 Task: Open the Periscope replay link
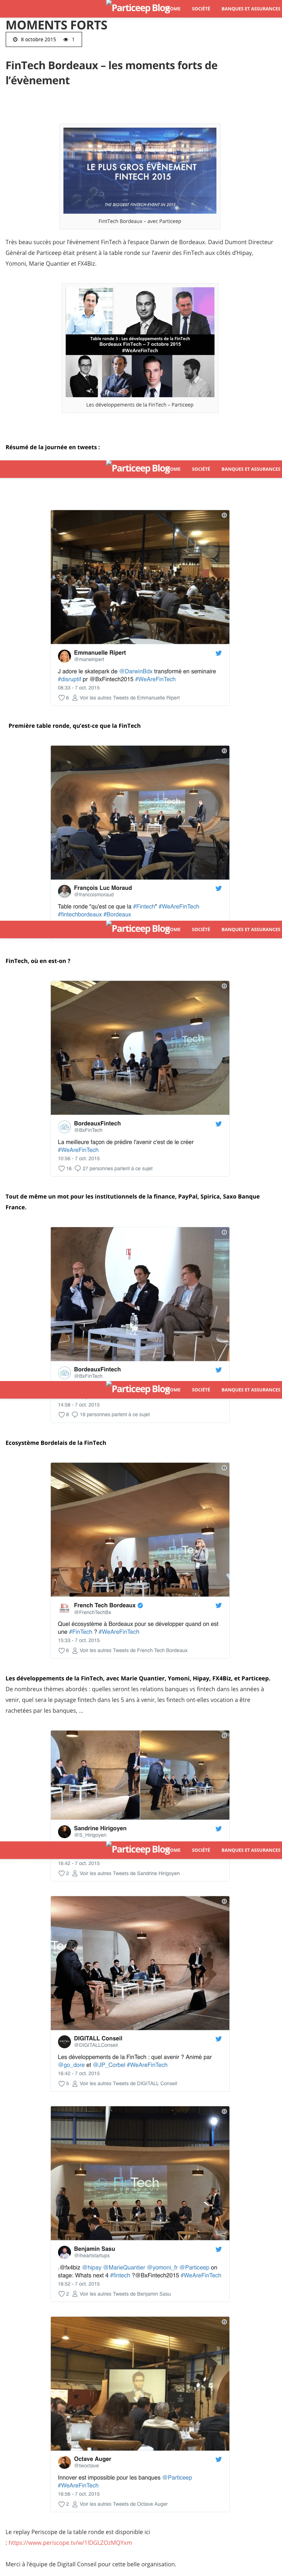tap(70, 2542)
